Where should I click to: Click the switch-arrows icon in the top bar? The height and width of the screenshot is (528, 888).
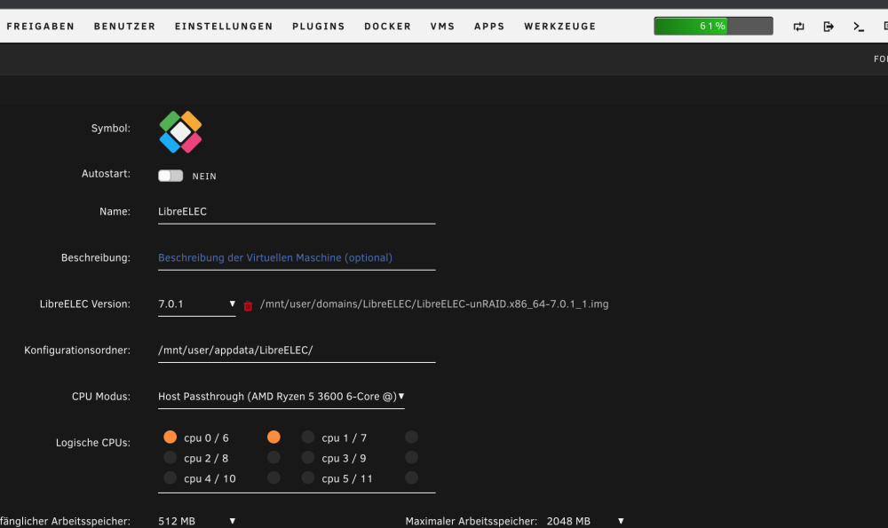click(798, 27)
